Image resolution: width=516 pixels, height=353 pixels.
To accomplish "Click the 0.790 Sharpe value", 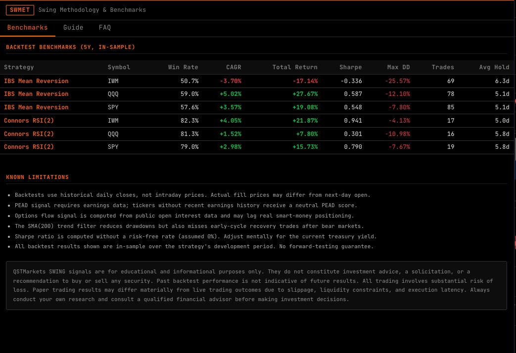I will [353, 147].
